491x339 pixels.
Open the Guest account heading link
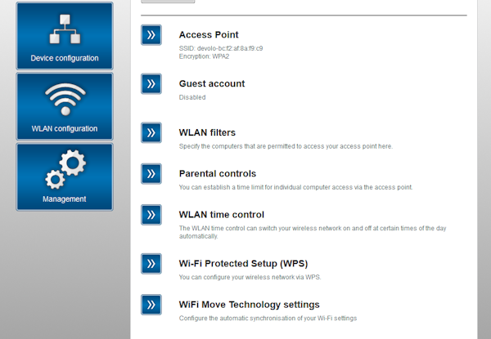tap(212, 84)
